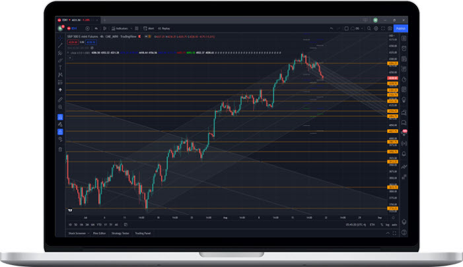Screen dimensions: 463x267
Task: Open the Indicators menu in top toolbar
Action: click(121, 28)
